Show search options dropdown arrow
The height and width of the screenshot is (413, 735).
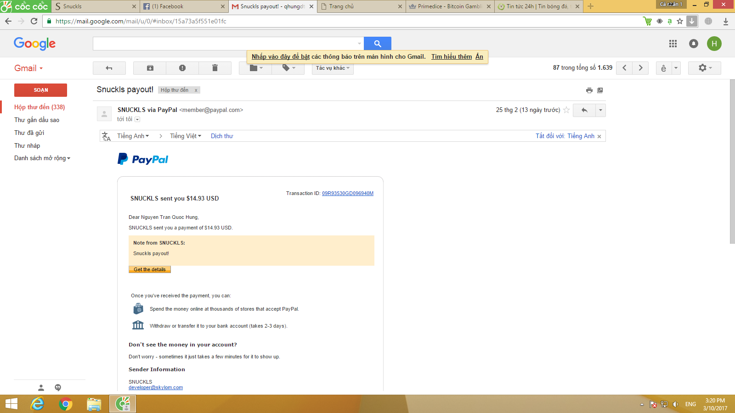pyautogui.click(x=359, y=44)
